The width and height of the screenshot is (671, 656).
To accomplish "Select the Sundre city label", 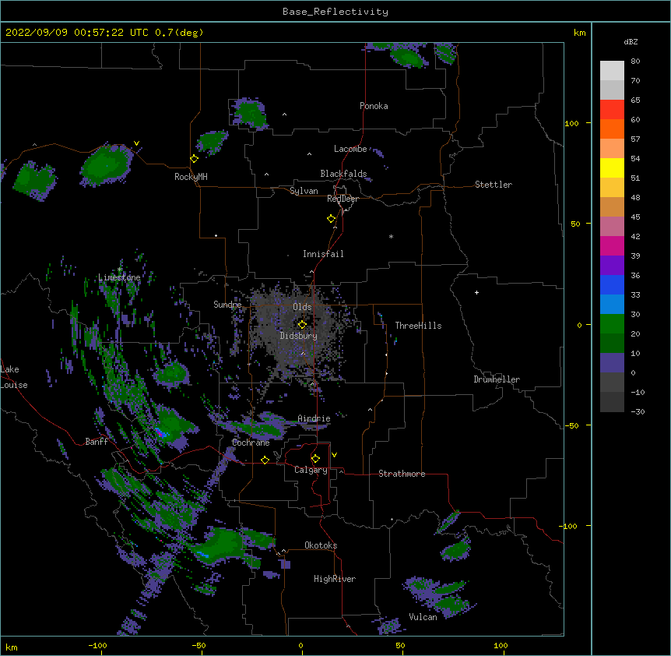I will click(227, 305).
